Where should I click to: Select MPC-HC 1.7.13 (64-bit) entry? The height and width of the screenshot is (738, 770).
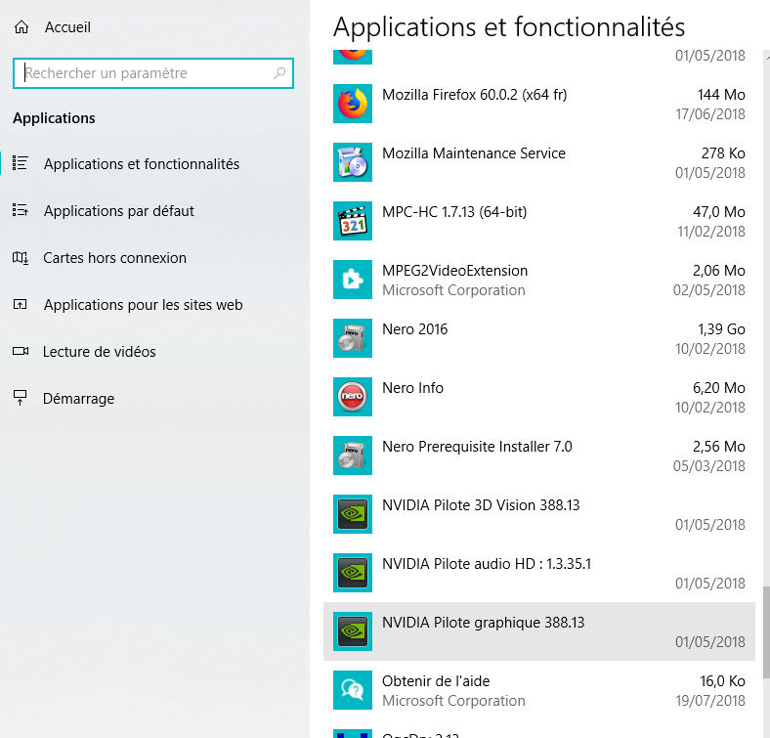[x=539, y=221]
